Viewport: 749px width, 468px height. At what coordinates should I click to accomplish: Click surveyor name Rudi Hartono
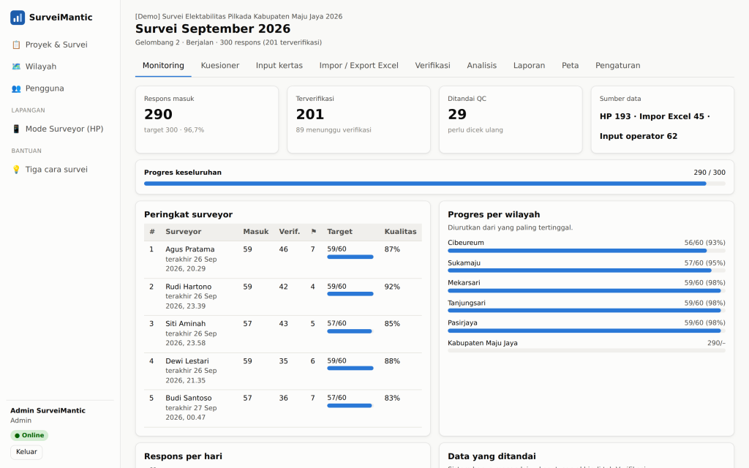(188, 287)
